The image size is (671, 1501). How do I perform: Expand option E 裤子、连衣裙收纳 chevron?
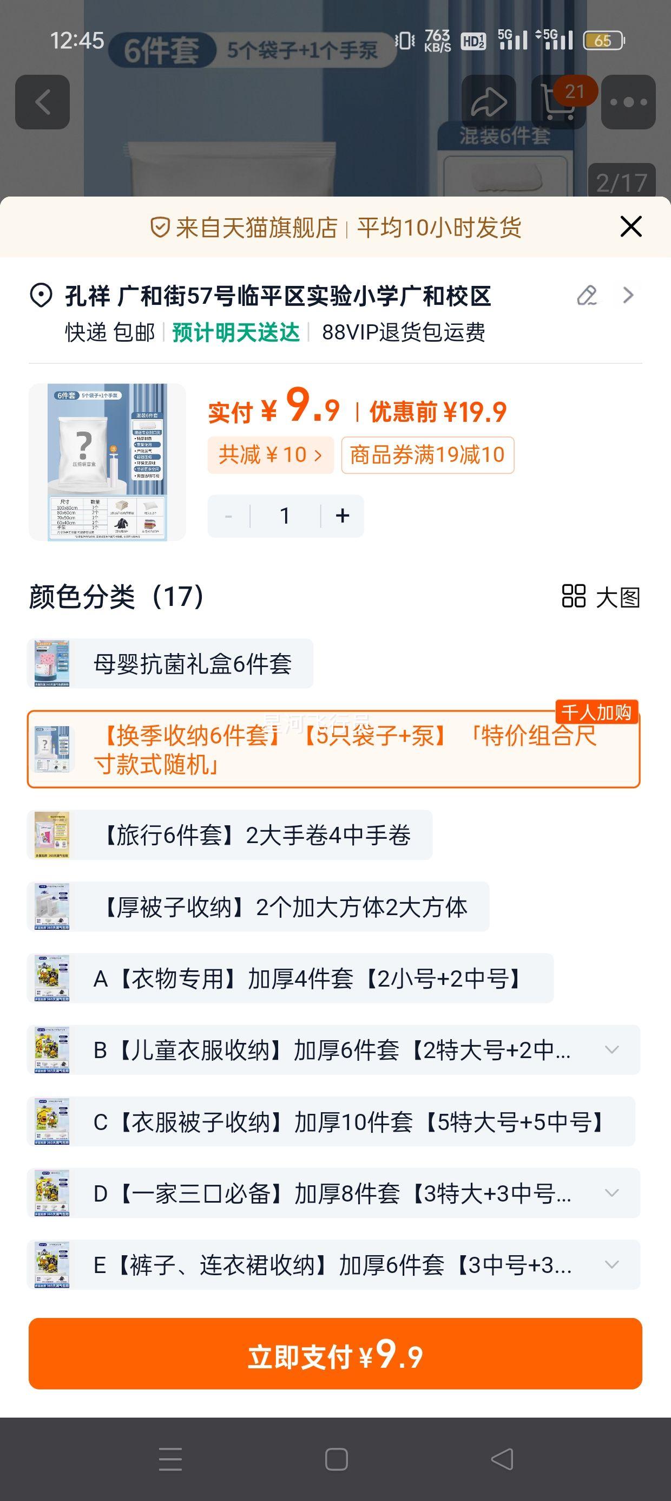pyautogui.click(x=611, y=1264)
